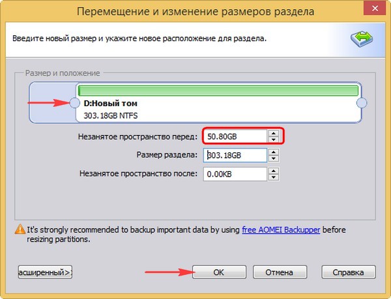Click the Расширенный>> advanced button
Screen dimensions: 391x299
point(45,272)
